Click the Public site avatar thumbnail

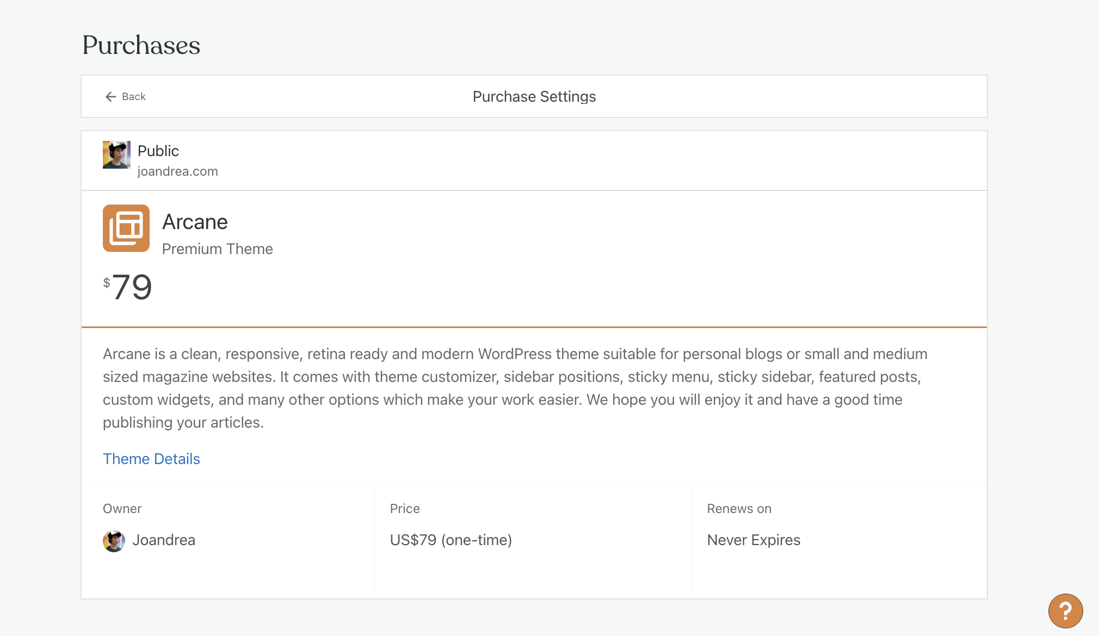pos(116,155)
